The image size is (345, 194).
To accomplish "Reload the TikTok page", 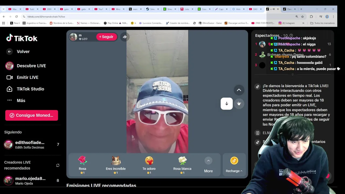I will point(16,16).
